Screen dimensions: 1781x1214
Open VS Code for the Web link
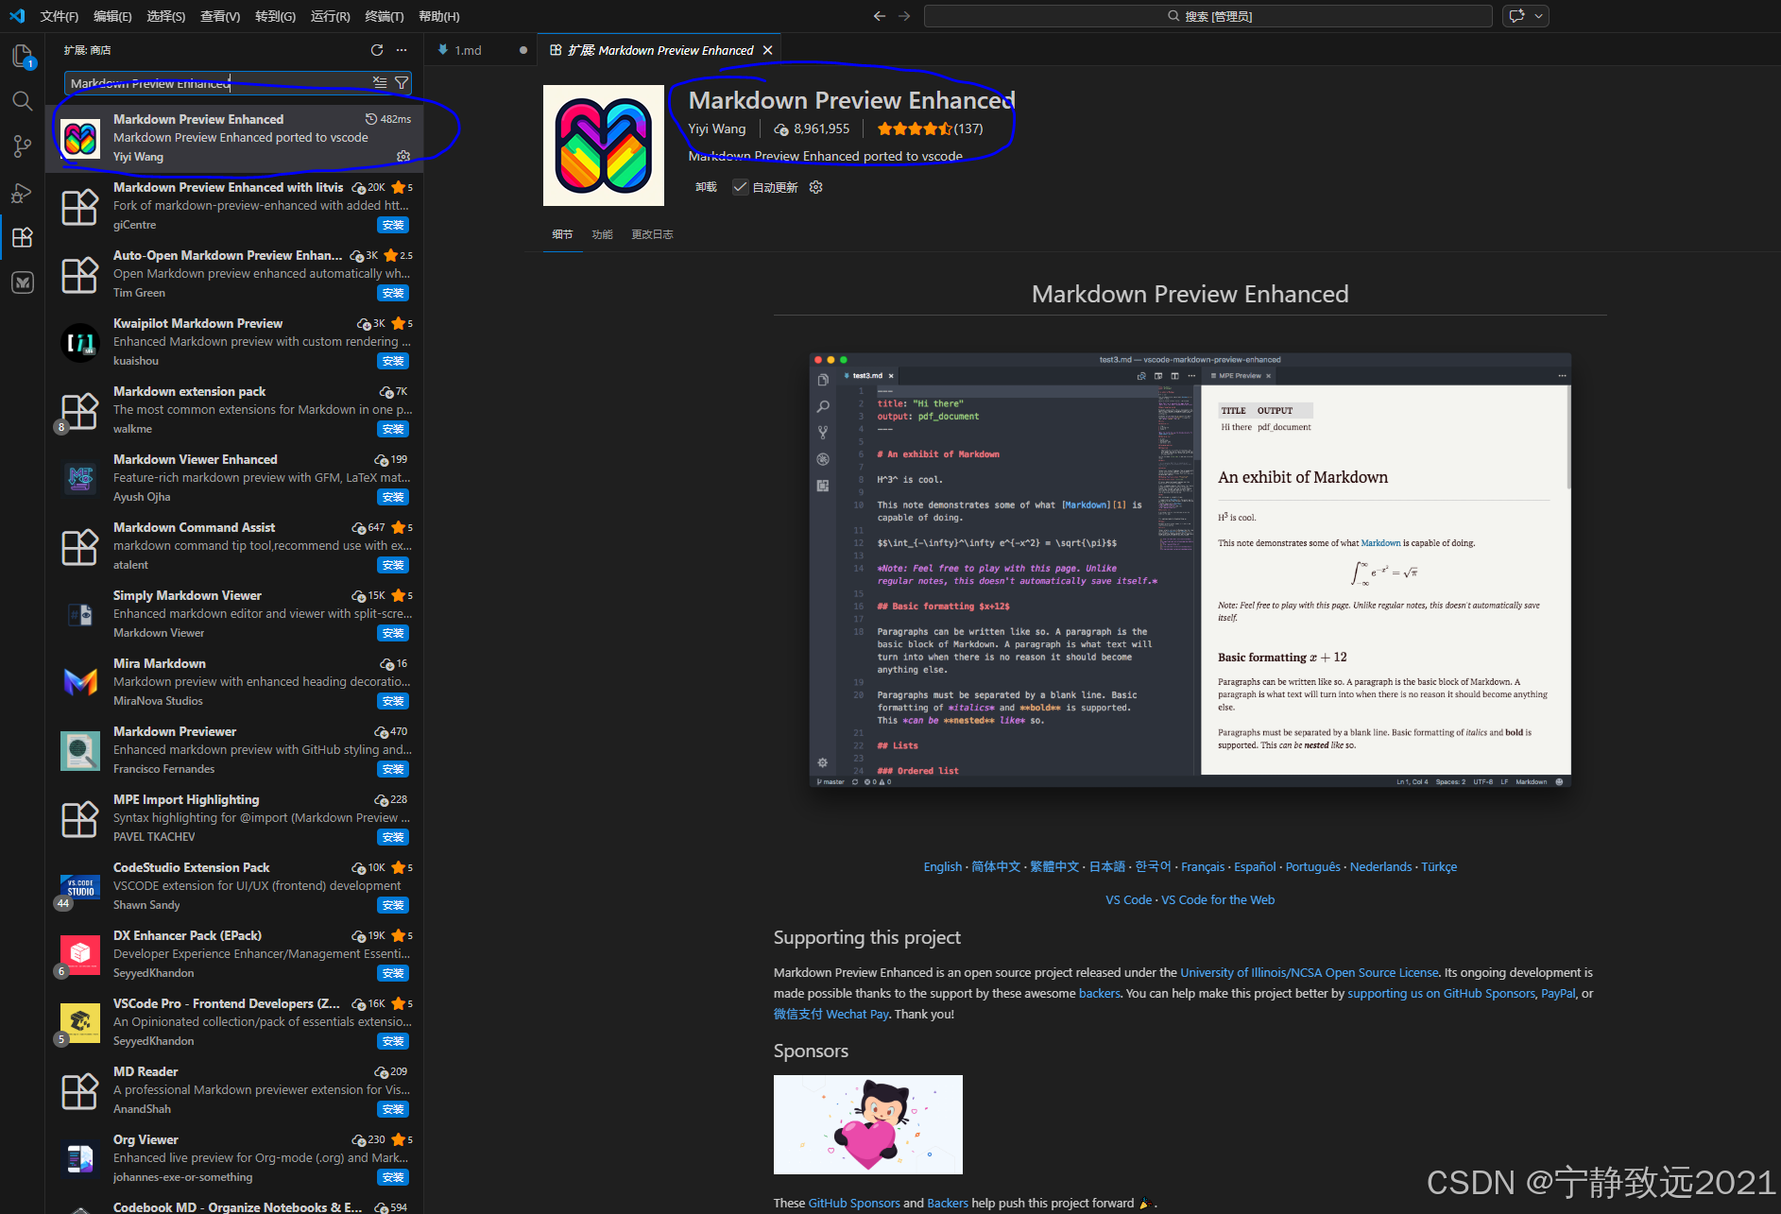tap(1218, 899)
